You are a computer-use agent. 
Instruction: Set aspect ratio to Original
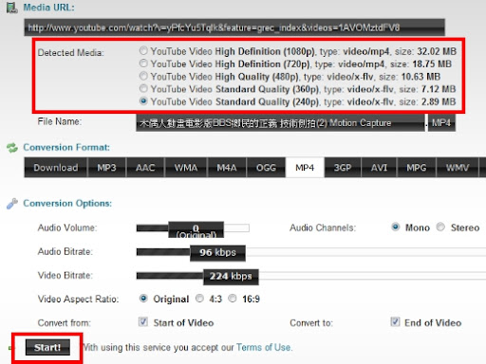point(143,299)
